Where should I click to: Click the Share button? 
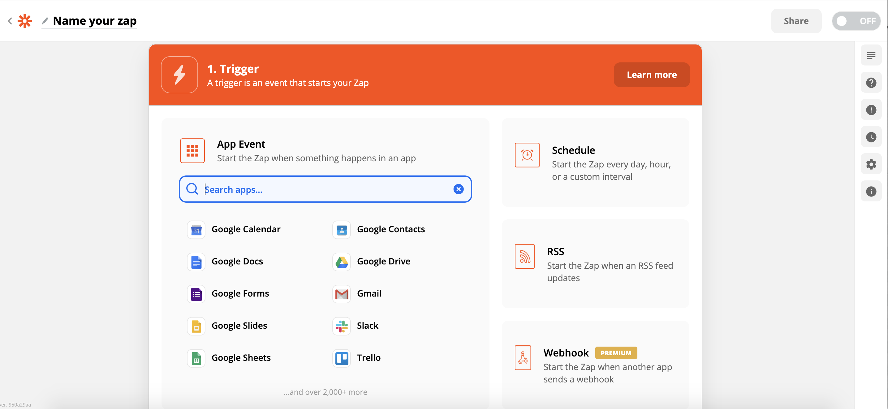point(796,21)
